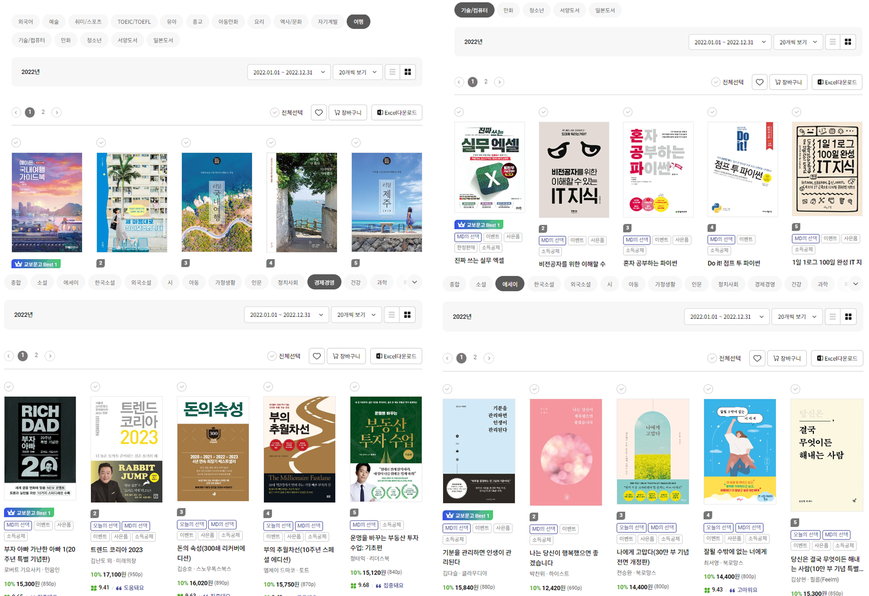This screenshot has height=596, width=869.
Task: Toggle 전체선택 in the 경제경영 panel
Action: point(284,356)
